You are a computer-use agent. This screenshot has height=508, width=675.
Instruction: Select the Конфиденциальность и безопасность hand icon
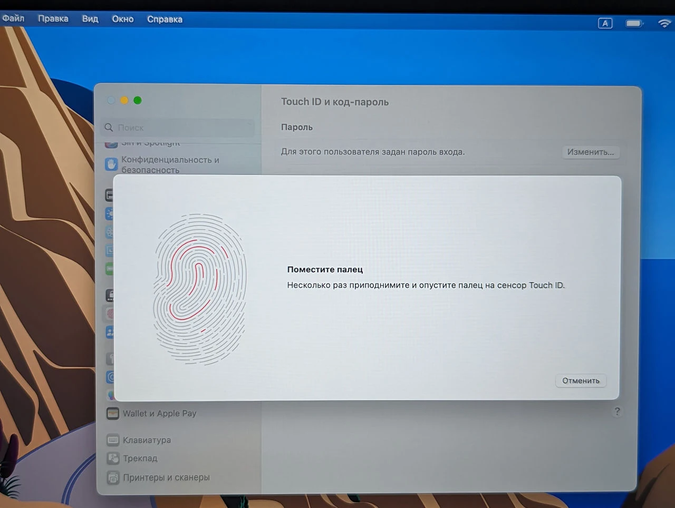click(111, 164)
